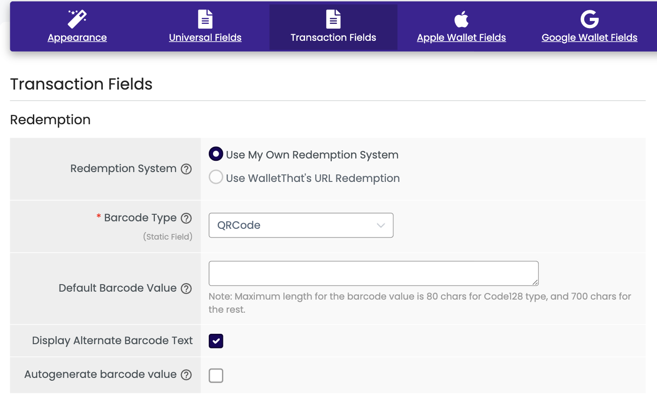
Task: Click the Redemption section heading
Action: [50, 120]
